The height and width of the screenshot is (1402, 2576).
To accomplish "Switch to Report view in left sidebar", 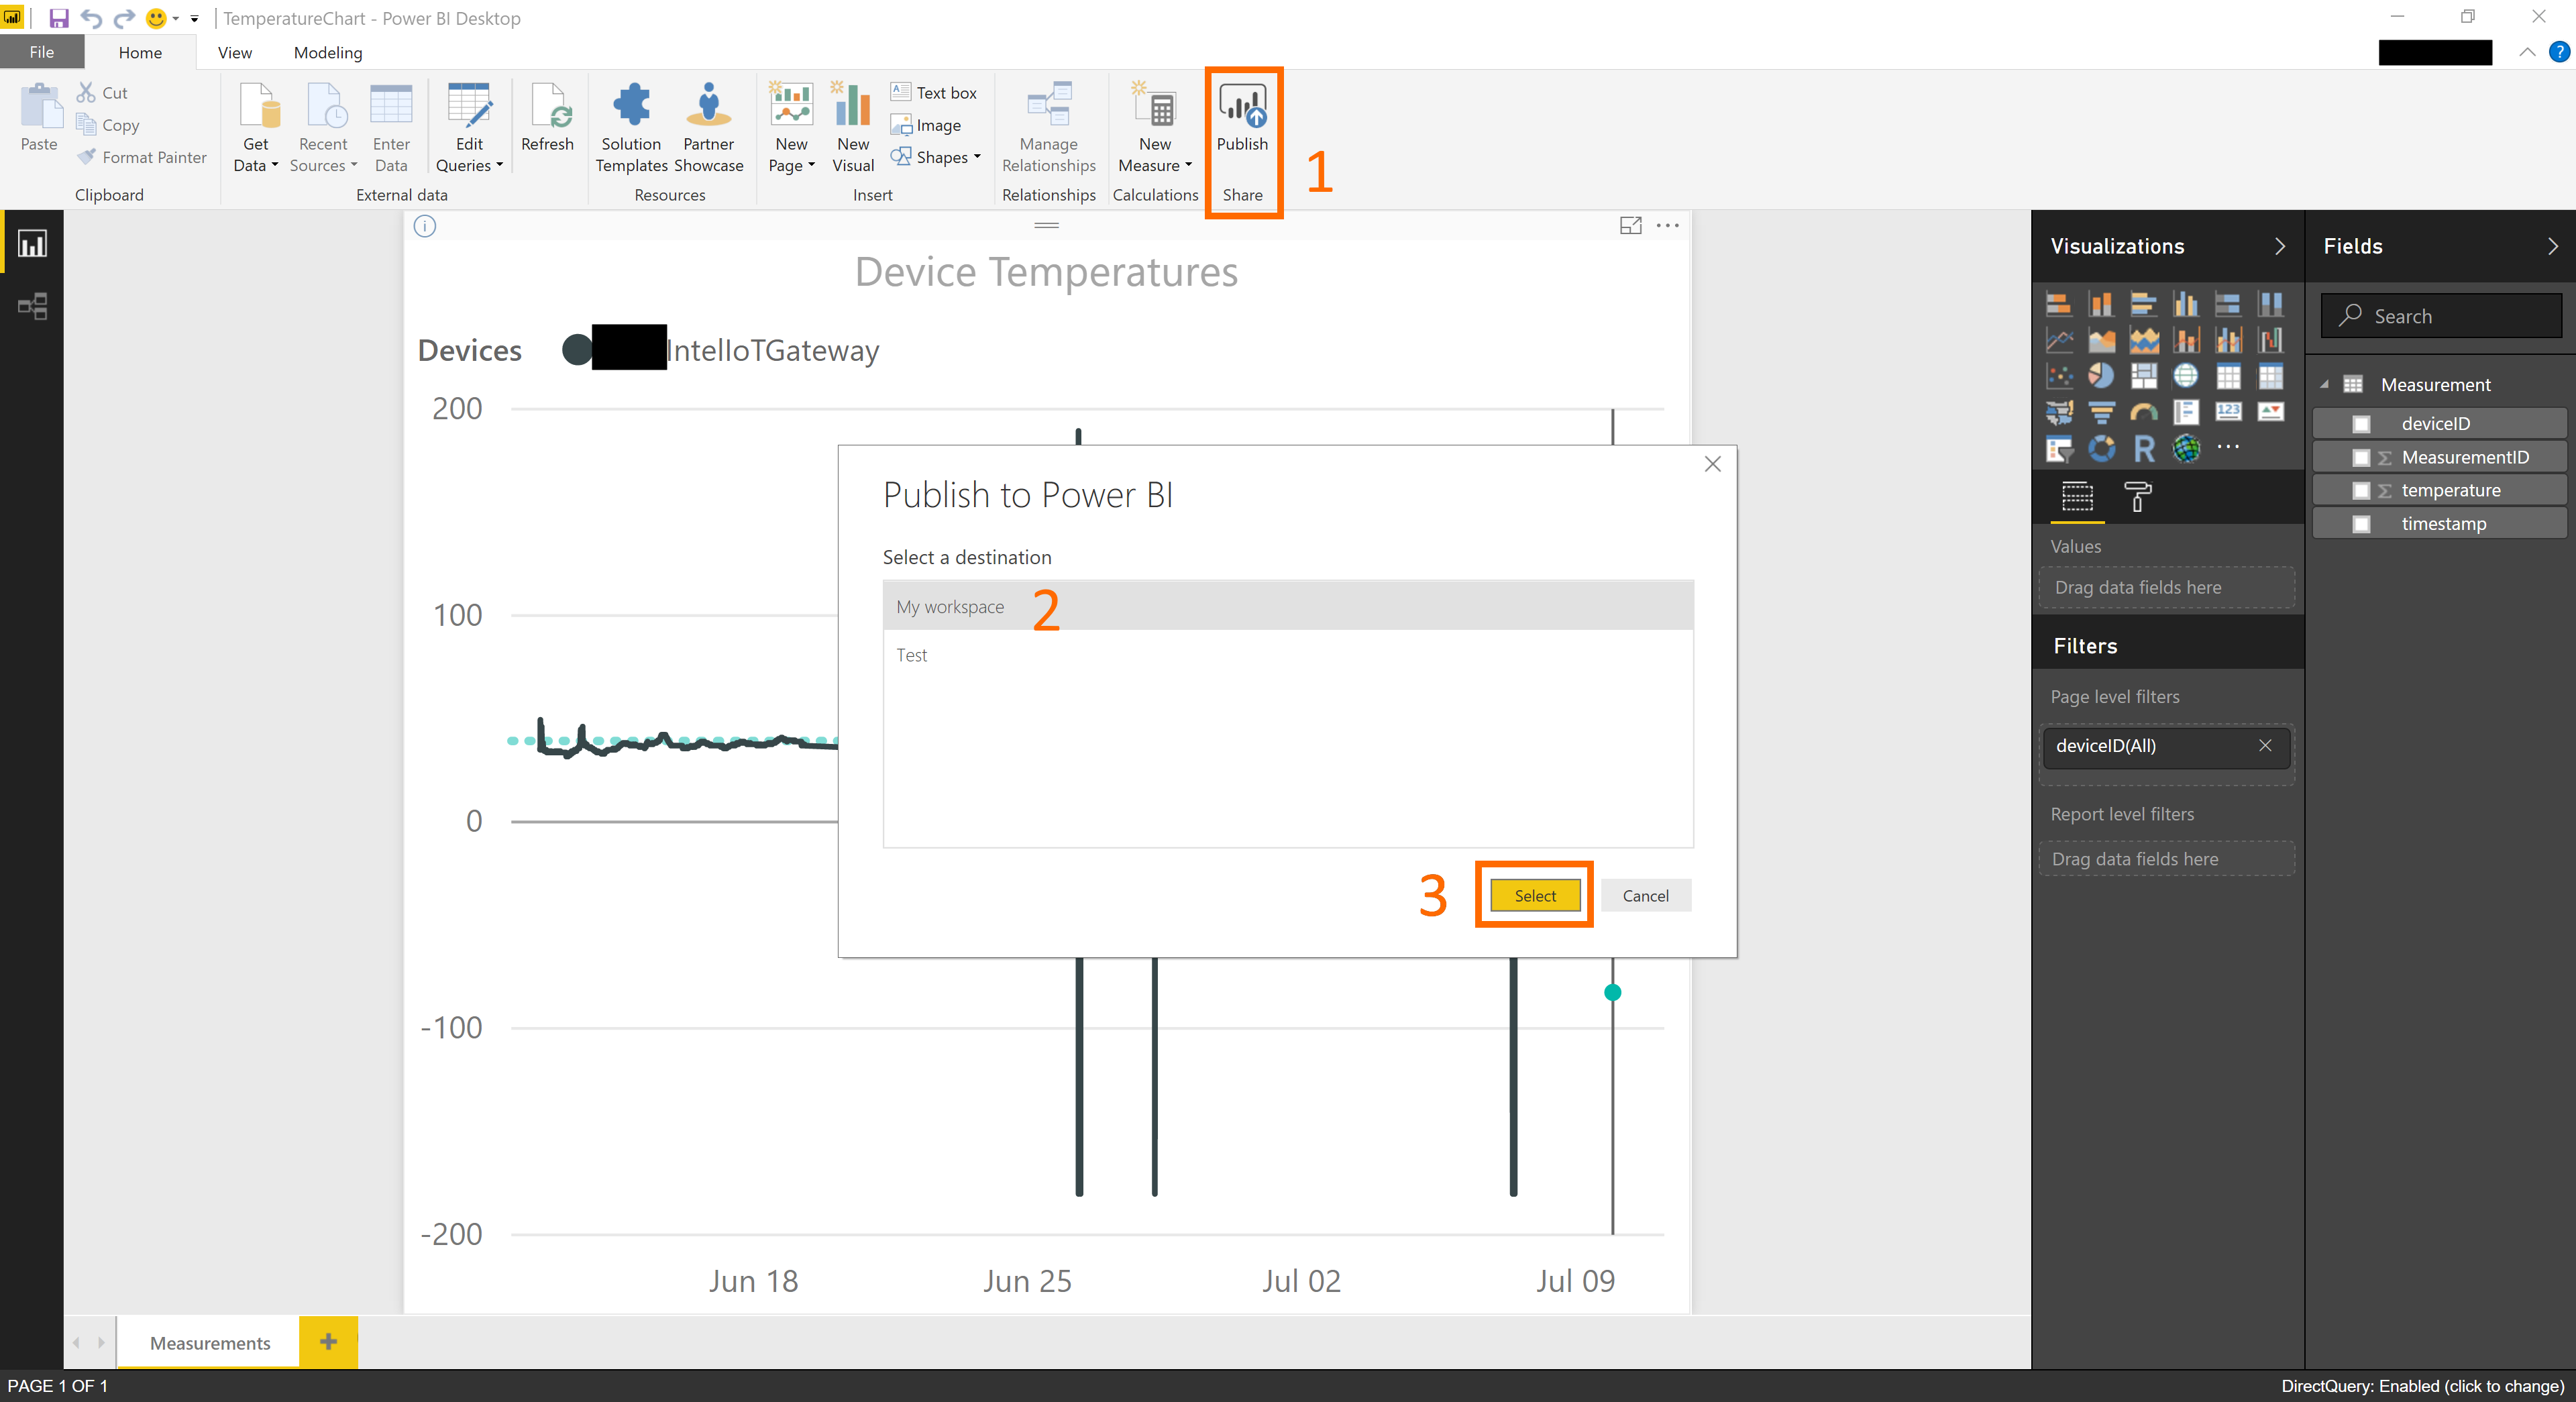I will click(32, 243).
